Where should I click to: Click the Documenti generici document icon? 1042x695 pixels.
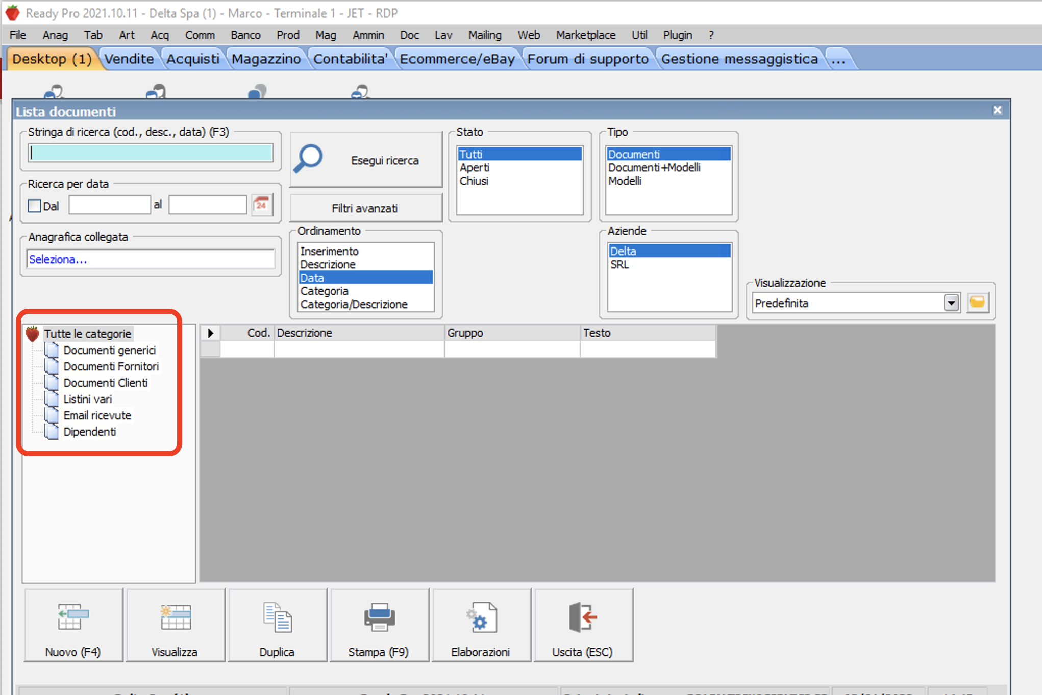tap(52, 350)
